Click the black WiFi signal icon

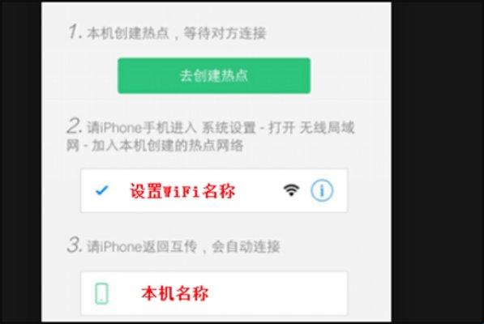(x=291, y=190)
